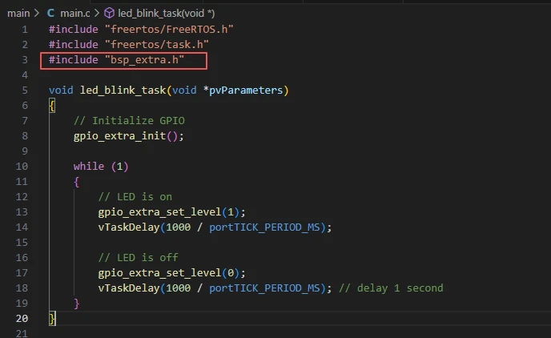
Task: Click the chevron after main.c breadcrumb
Action: tap(97, 14)
